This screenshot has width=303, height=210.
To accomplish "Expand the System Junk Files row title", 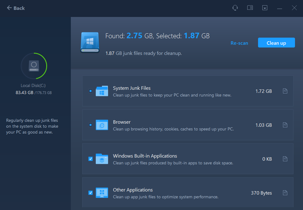I will click(x=131, y=88).
